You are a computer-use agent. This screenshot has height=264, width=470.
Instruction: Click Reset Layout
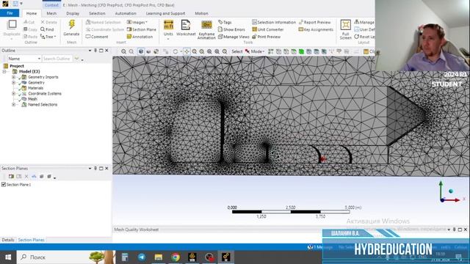click(364, 37)
